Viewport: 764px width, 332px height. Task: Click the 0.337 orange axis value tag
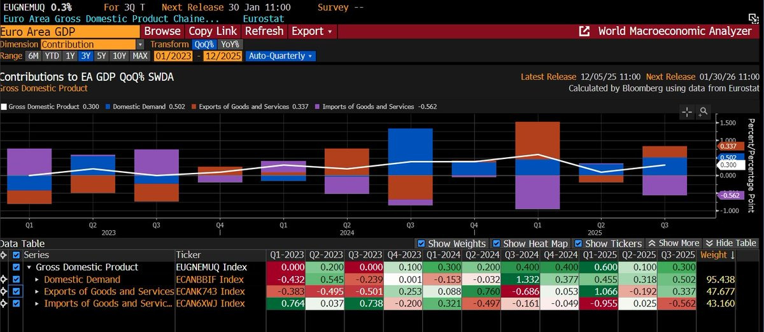click(731, 146)
